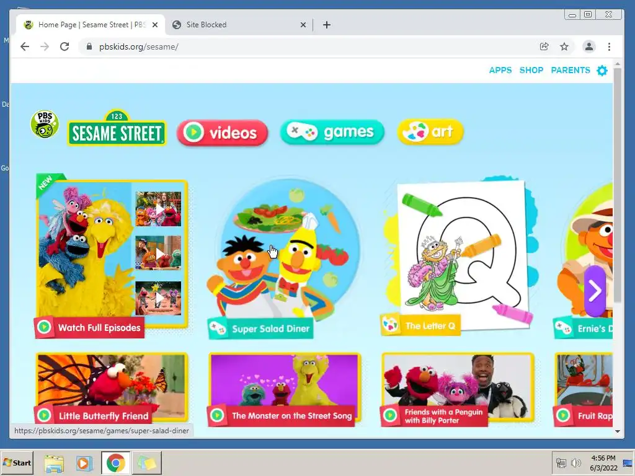Click gamepad icon on Super Salad Diner
The height and width of the screenshot is (476, 635).
tap(218, 328)
